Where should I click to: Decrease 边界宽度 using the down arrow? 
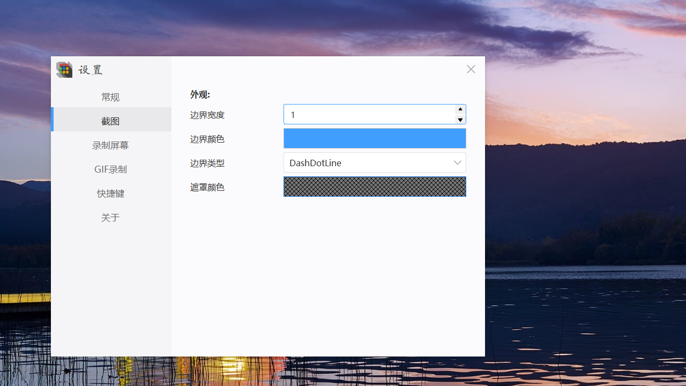460,119
